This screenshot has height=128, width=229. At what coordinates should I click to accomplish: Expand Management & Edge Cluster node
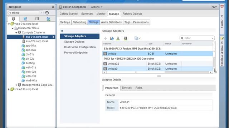click(x=16, y=85)
